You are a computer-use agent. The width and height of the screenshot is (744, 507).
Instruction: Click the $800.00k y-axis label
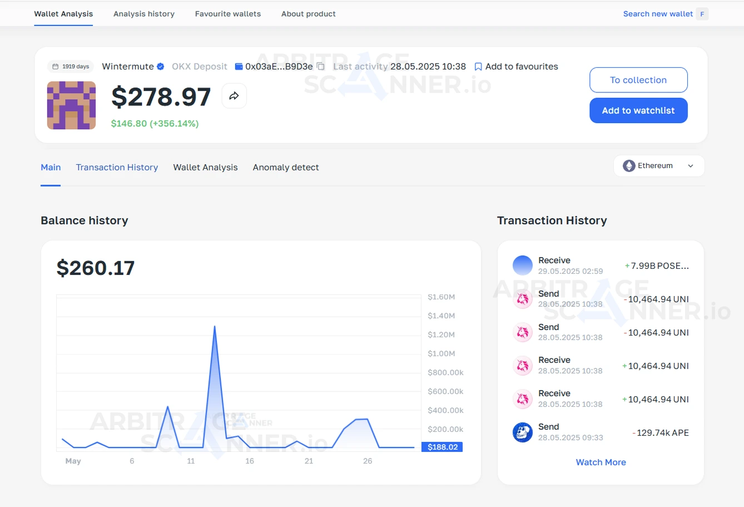(x=445, y=373)
